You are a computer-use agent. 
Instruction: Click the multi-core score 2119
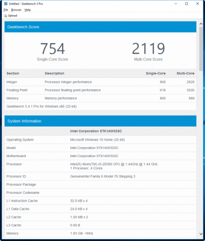pyautogui.click(x=148, y=49)
